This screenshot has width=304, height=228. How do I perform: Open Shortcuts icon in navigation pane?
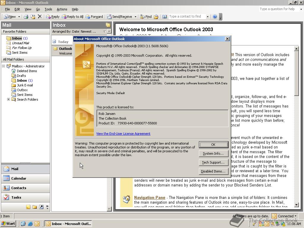41,207
